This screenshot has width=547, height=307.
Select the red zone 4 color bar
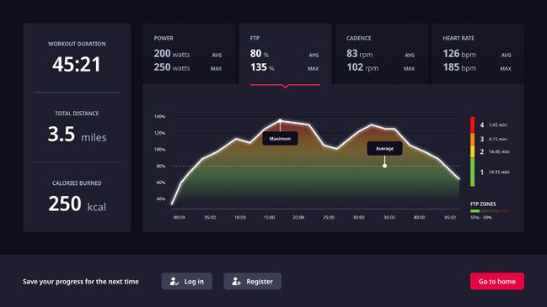coord(472,124)
